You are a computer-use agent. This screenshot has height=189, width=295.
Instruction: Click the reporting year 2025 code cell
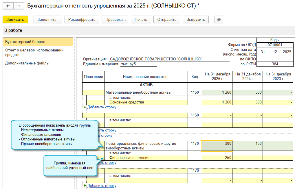pyautogui.click(x=287, y=52)
